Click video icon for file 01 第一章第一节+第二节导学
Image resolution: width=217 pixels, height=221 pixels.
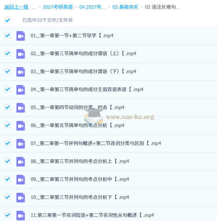point(20,36)
